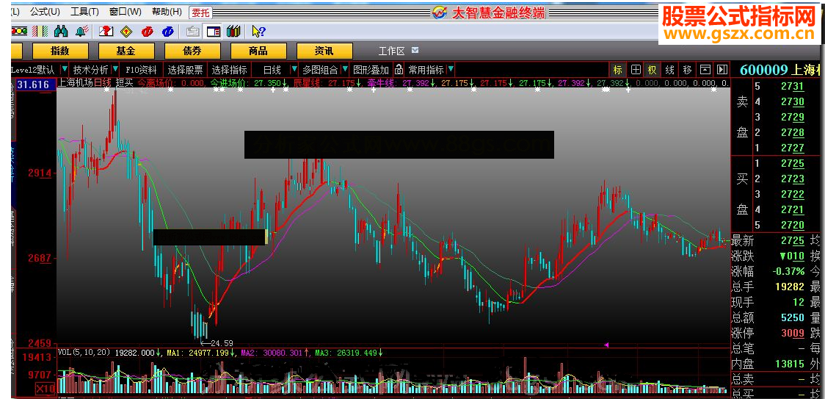Toggle the 权 adjustment button

653,70
